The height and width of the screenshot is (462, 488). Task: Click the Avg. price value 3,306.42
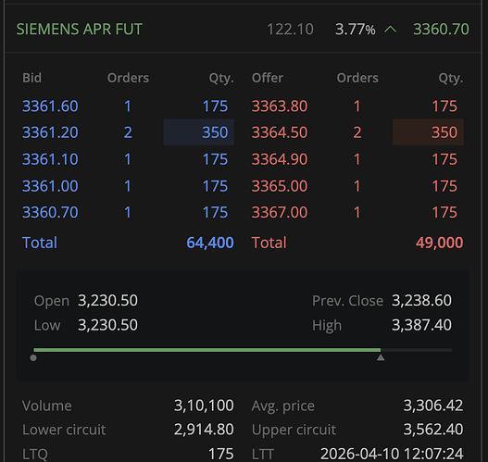[433, 406]
